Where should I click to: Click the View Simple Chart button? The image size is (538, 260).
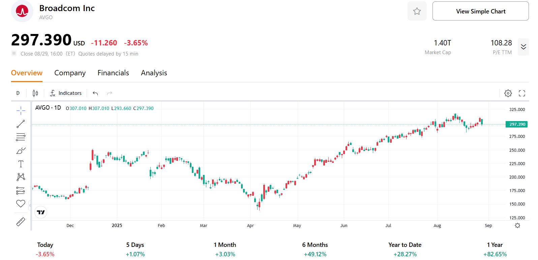tap(480, 11)
